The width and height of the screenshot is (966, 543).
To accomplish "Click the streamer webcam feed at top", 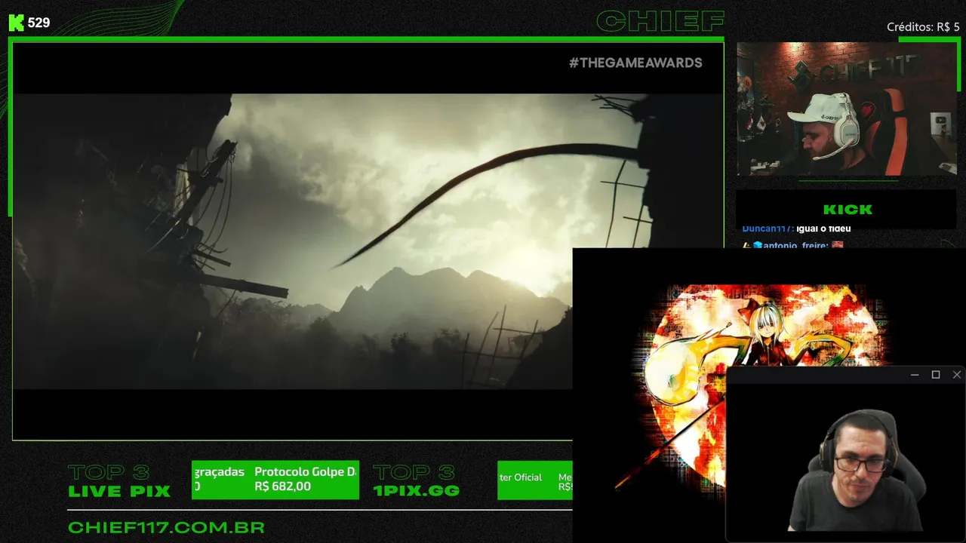I will 846,109.
